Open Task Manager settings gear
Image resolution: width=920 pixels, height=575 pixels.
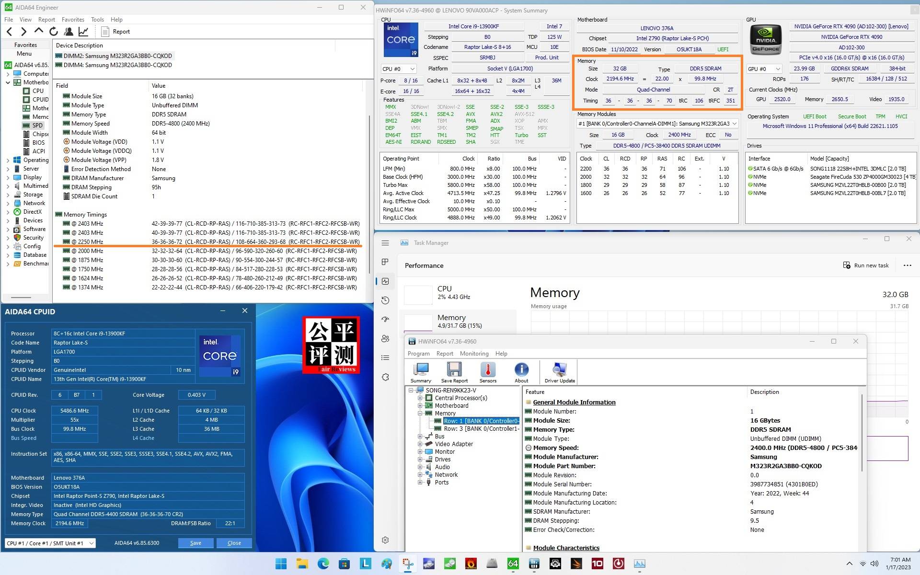click(x=385, y=540)
